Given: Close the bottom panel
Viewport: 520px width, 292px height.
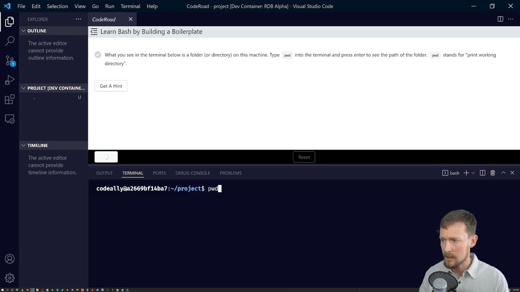Looking at the screenshot, I should (x=512, y=173).
